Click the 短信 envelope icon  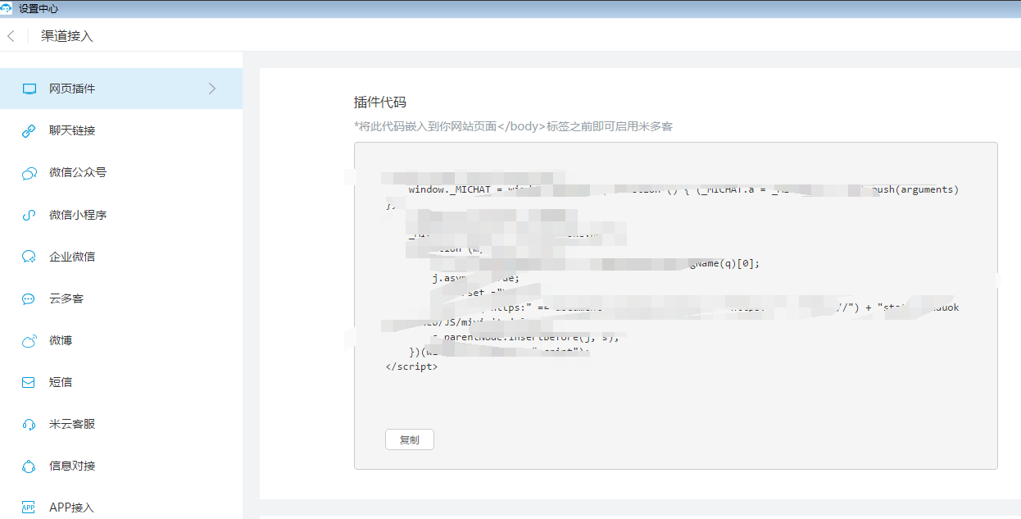pos(29,382)
